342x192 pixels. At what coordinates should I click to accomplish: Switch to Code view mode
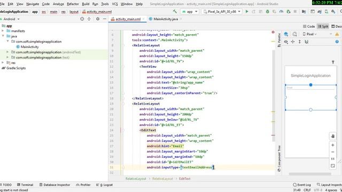[309, 26]
